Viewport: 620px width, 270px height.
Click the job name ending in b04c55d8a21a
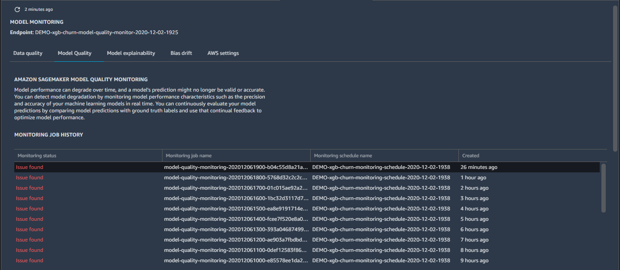(x=236, y=167)
